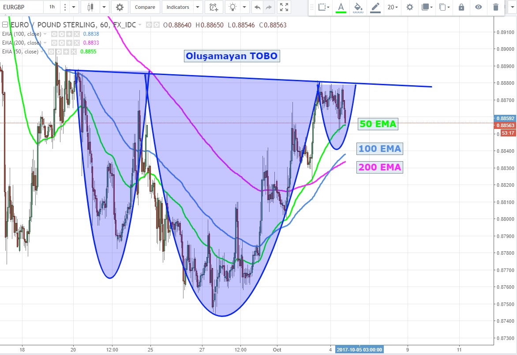
Task: Expand the font size 20 dropdown
Action: pos(392,7)
